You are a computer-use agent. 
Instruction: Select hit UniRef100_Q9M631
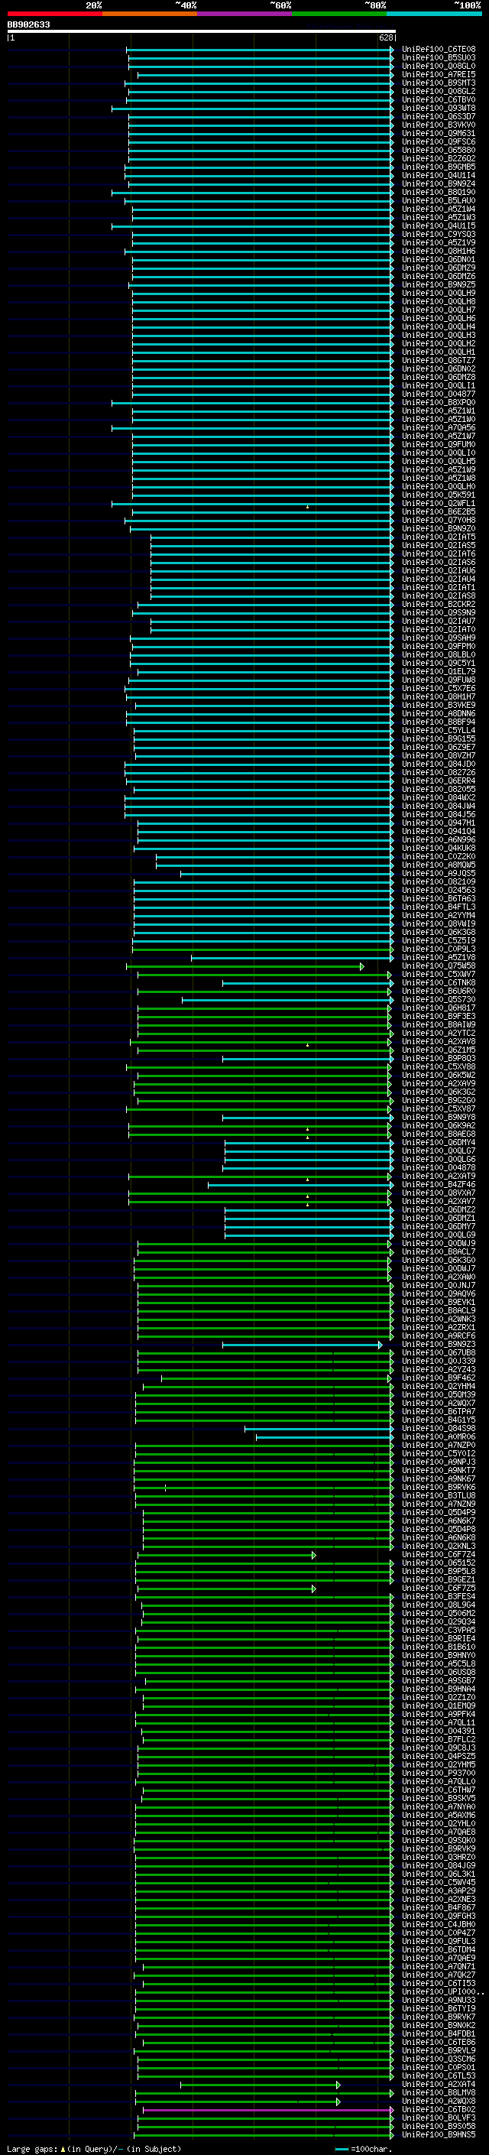click(x=439, y=133)
